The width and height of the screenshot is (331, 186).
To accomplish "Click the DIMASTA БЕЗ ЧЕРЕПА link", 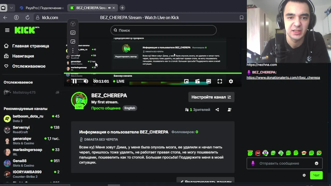I will click(99, 139).
